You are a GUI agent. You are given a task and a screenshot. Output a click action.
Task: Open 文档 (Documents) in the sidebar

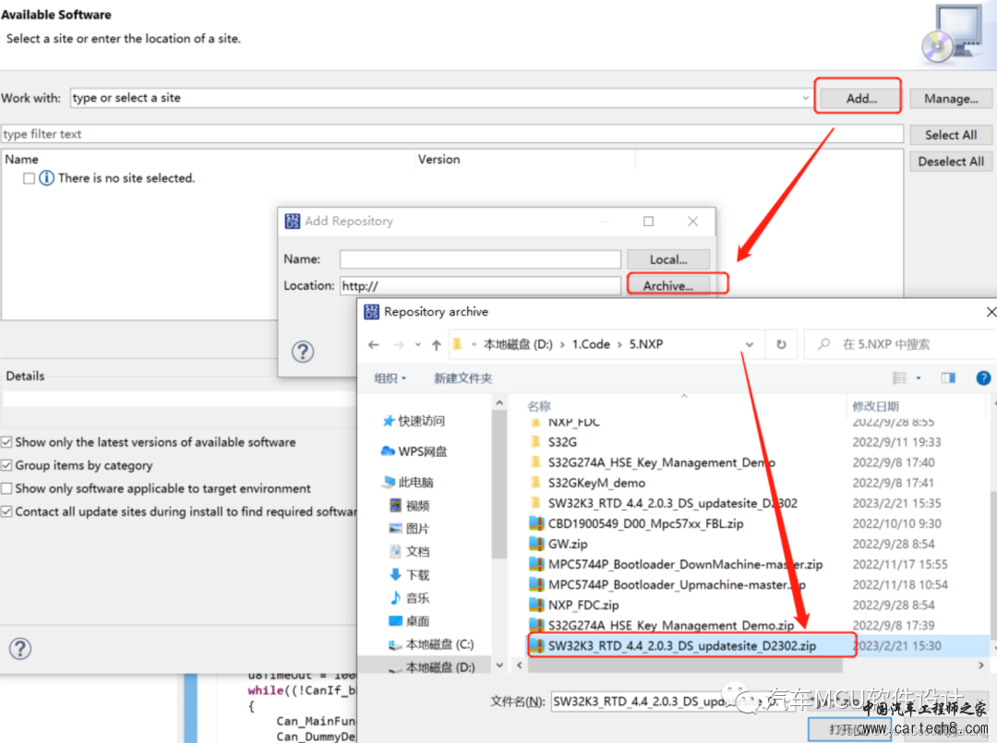(x=409, y=551)
